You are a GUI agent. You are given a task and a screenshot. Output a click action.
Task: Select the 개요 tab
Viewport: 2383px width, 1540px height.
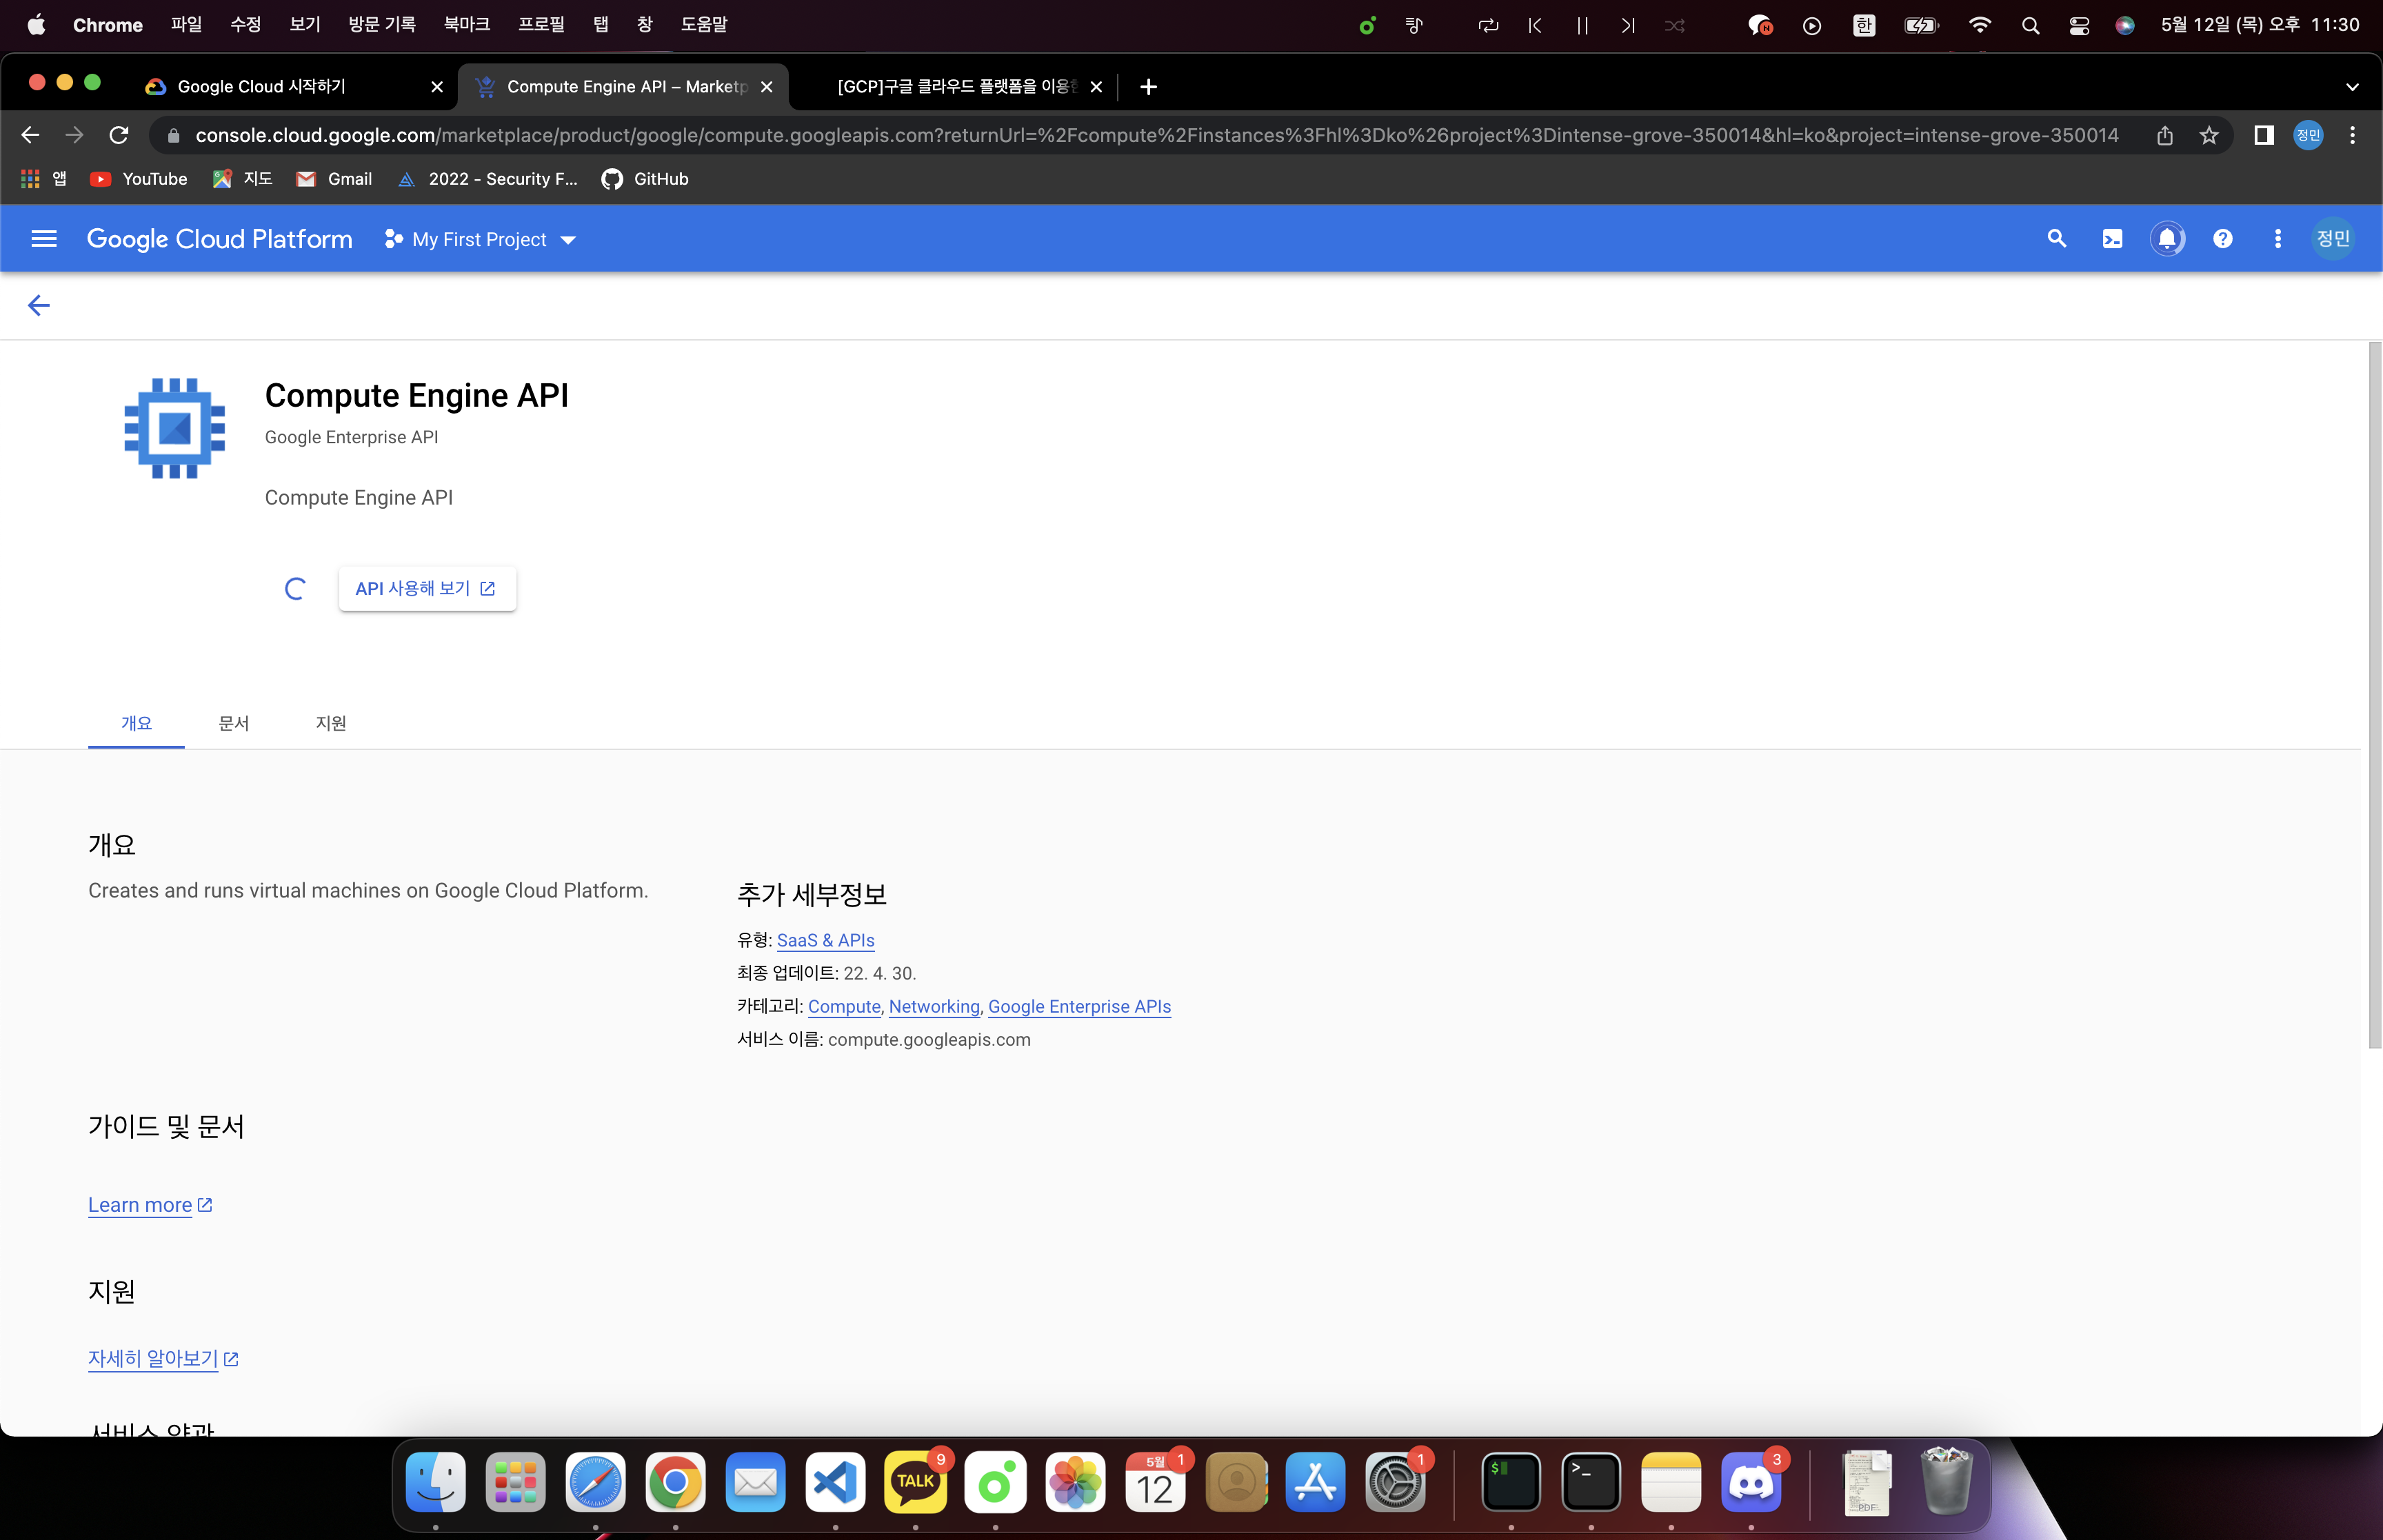(x=136, y=723)
